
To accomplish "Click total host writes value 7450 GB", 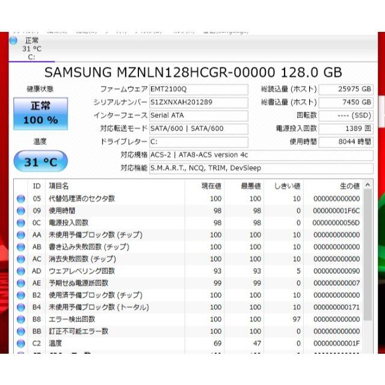I will (346, 102).
